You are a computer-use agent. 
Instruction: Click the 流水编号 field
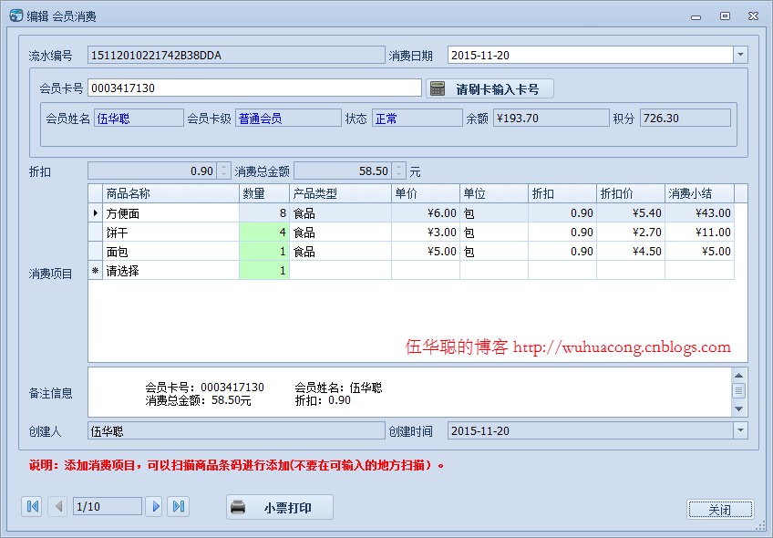236,55
